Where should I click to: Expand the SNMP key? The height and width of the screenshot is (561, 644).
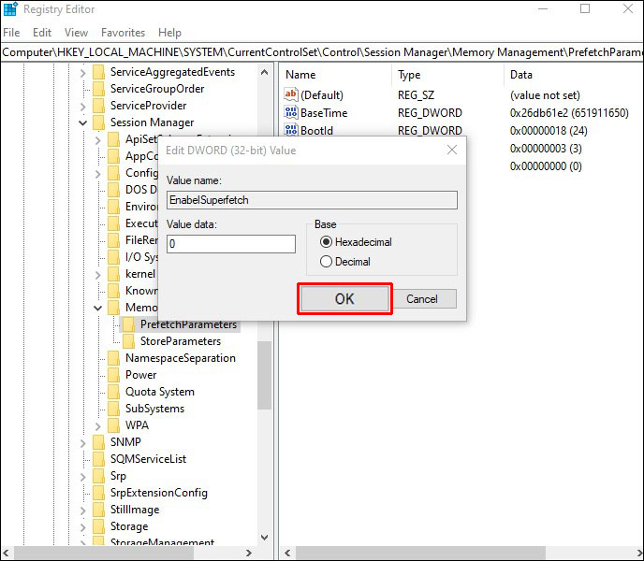(x=83, y=443)
